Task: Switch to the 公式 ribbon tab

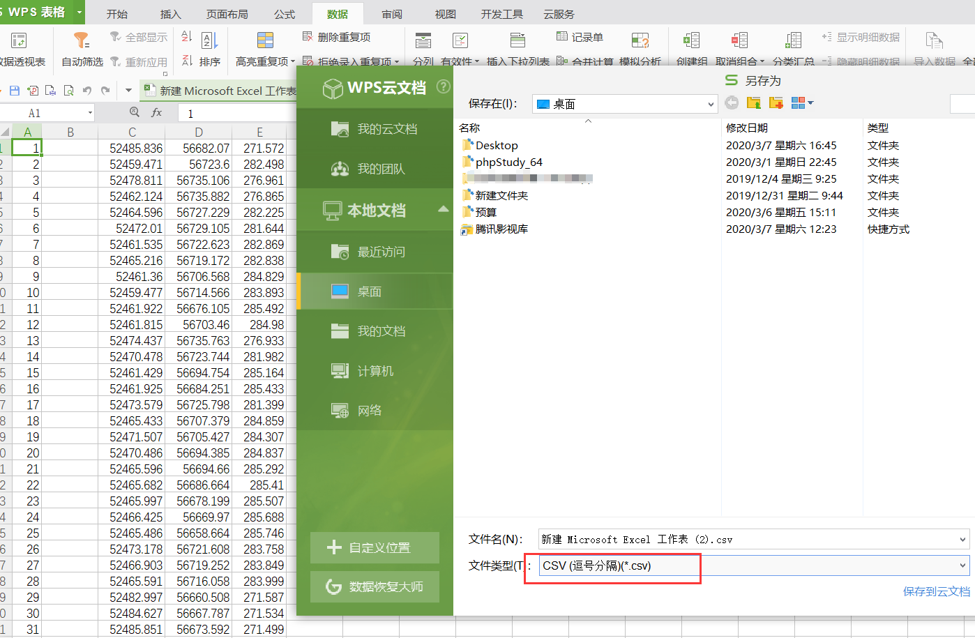Action: [284, 14]
